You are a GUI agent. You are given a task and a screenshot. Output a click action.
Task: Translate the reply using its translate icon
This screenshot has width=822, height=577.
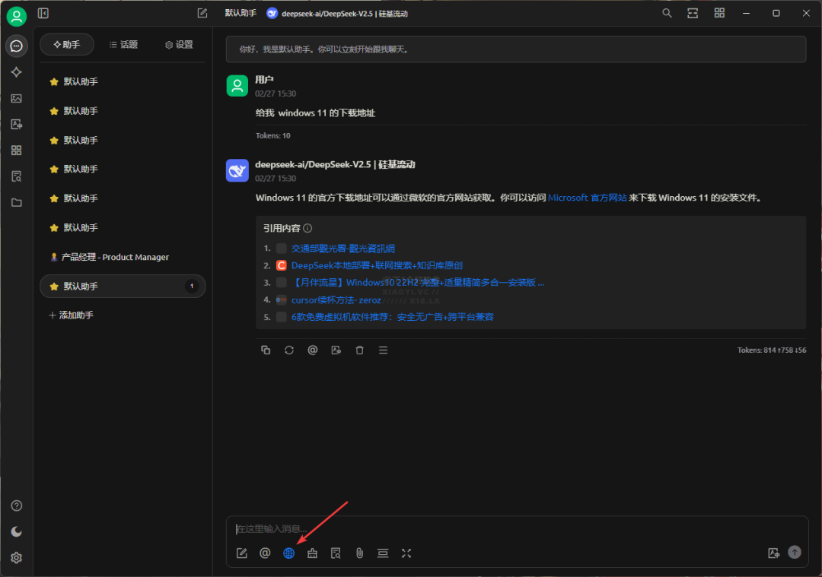(336, 350)
